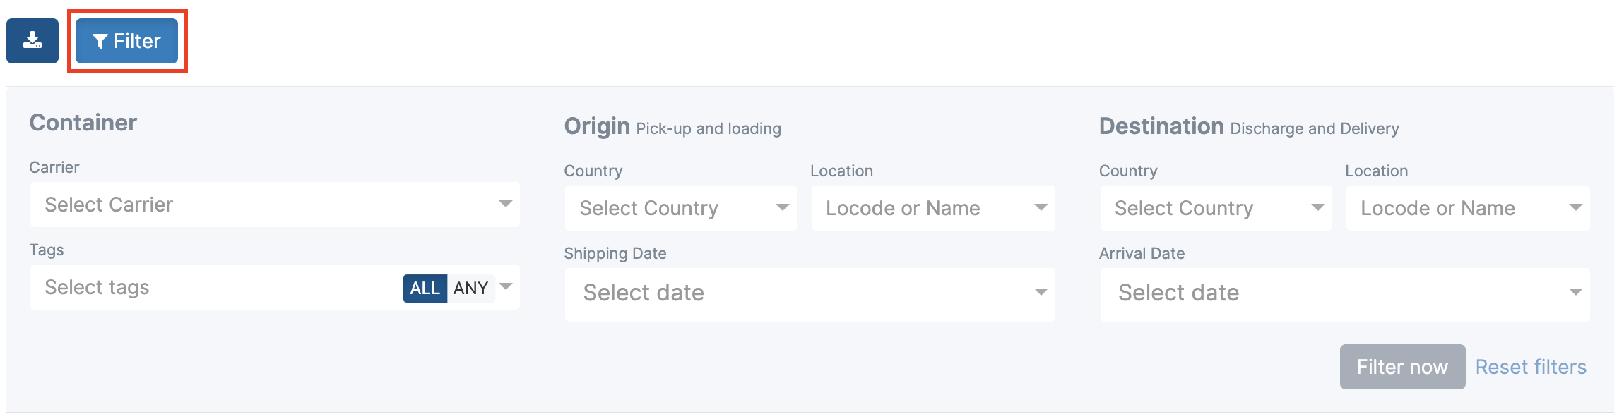
Task: Click Origin Location dropdown arrow
Action: 1041,207
